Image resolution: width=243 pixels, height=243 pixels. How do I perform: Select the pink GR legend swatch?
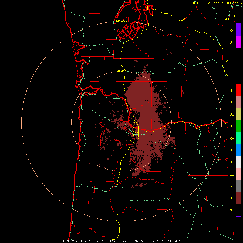tap(238, 102)
